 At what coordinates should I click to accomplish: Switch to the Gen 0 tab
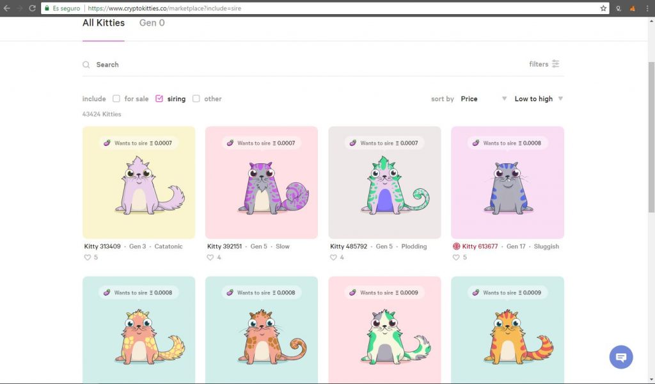152,23
